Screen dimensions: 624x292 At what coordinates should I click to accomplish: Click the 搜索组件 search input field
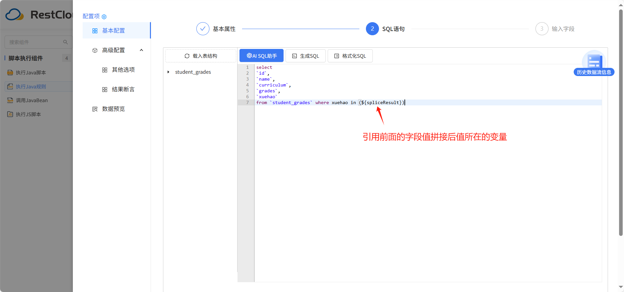click(39, 42)
